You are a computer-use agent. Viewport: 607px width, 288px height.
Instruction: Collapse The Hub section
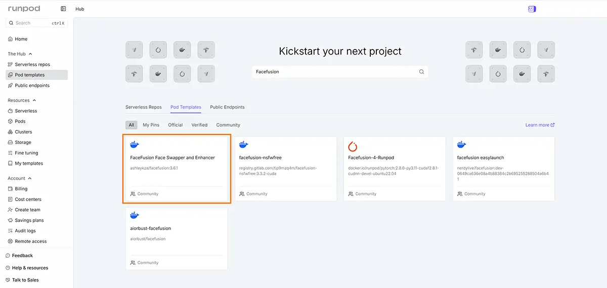click(x=30, y=54)
